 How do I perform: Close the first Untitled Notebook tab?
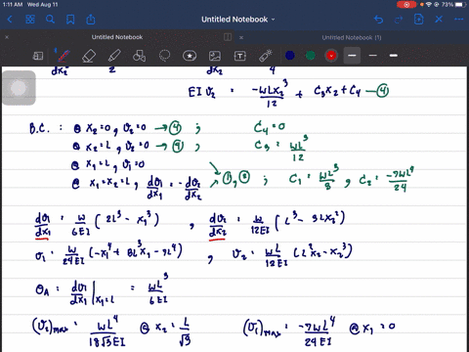tap(7, 37)
